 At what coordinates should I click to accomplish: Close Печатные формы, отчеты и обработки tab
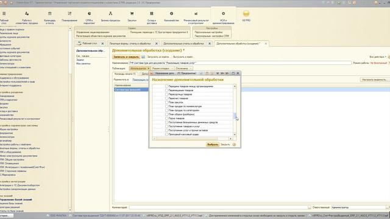pyautogui.click(x=157, y=43)
